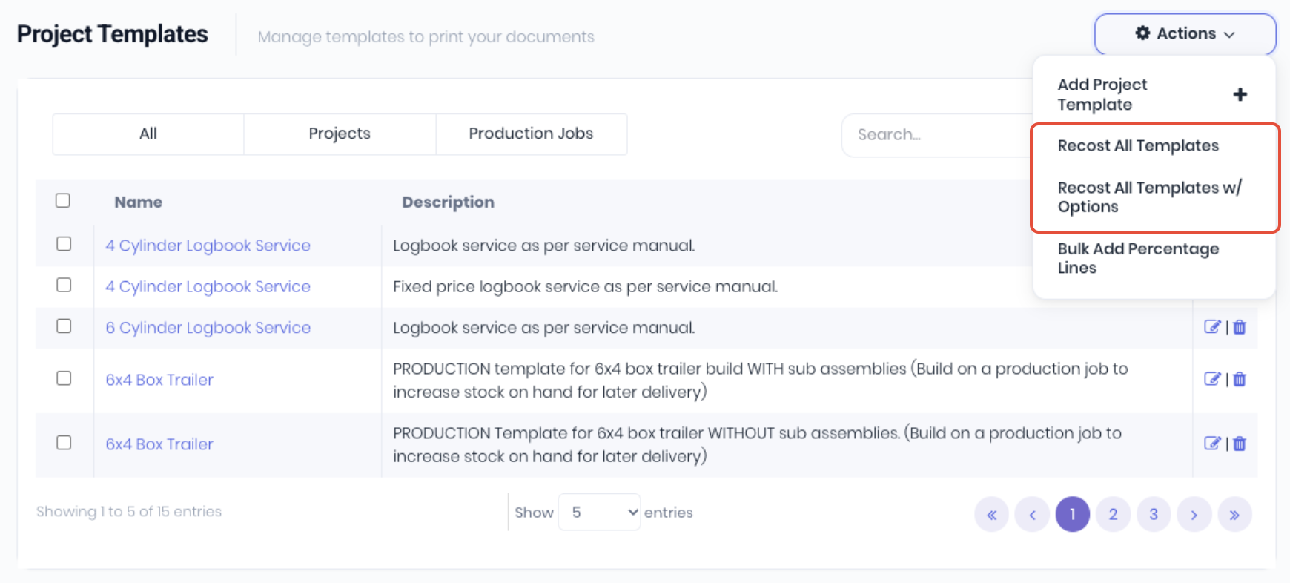Image resolution: width=1290 pixels, height=583 pixels.
Task: Click the trash icon for first 6x4 Box Trailer
Action: (x=1240, y=379)
